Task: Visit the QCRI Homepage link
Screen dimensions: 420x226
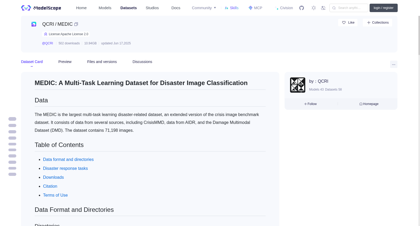Action: [369, 104]
